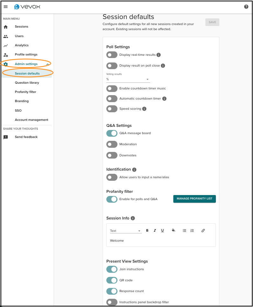Viewport: 253px width, 307px height.
Task: Insert bulleted list in Session Info editor
Action: [x=184, y=231]
